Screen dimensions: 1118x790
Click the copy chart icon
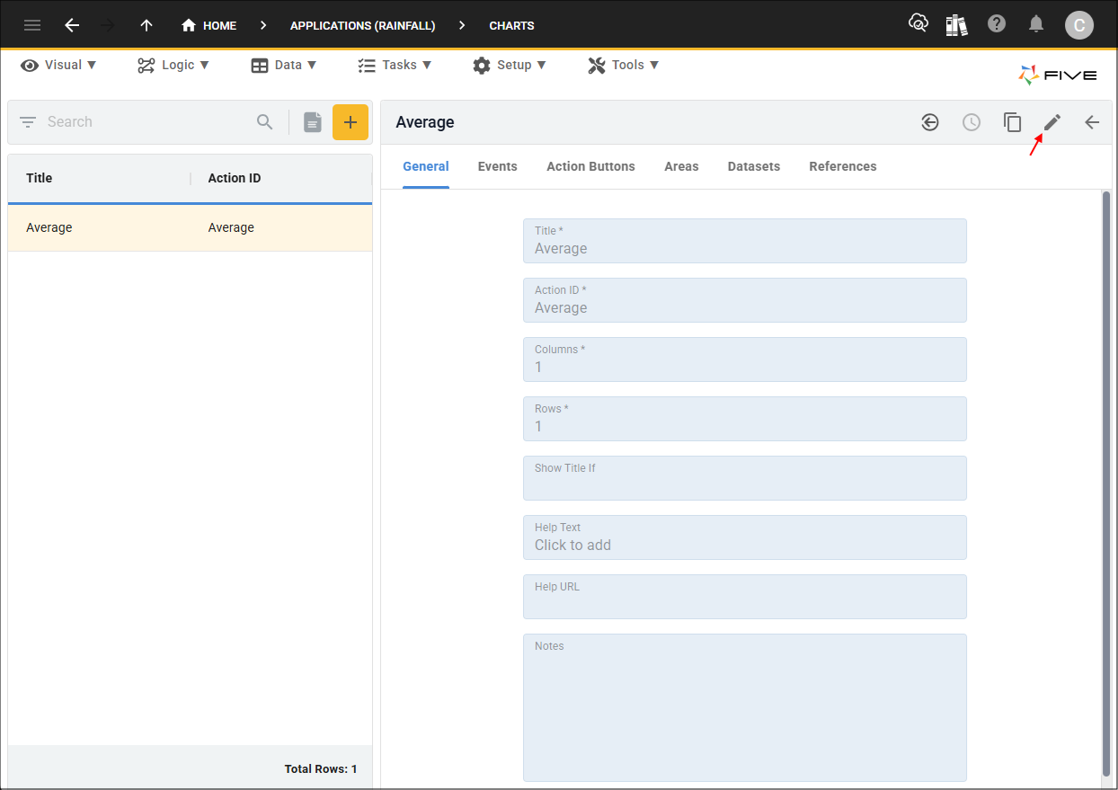point(1012,122)
